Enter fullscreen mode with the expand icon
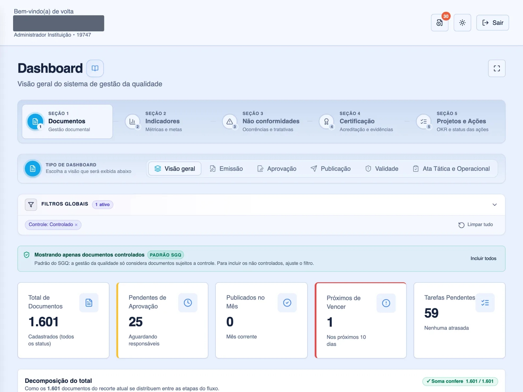Screen dimensions: 523x392 point(497,68)
